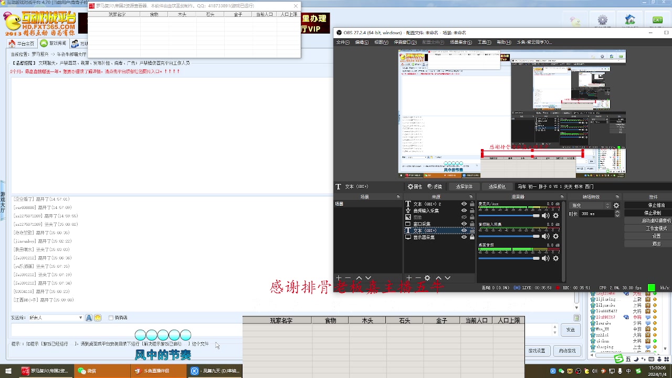Click home icon in game platform header
Image resolution: width=672 pixels, height=378 pixels.
(630, 20)
